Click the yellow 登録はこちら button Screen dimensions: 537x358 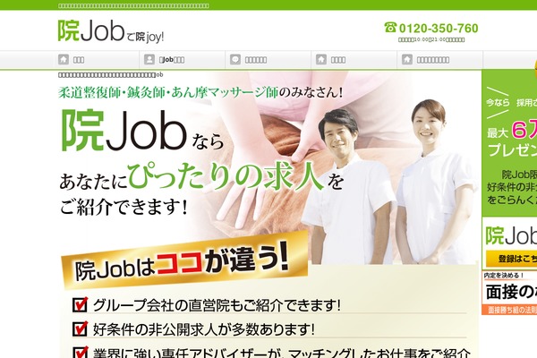pyautogui.click(x=512, y=259)
